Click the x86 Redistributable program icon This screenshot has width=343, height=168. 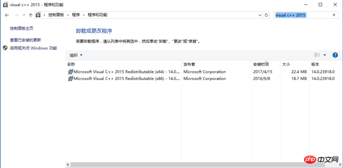point(70,79)
